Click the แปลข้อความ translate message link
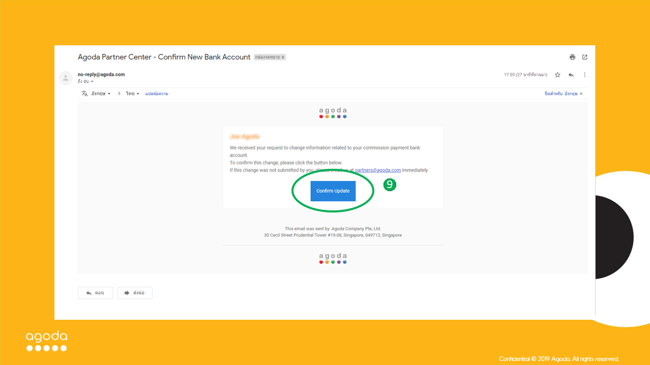Image resolution: width=650 pixels, height=365 pixels. [x=157, y=94]
